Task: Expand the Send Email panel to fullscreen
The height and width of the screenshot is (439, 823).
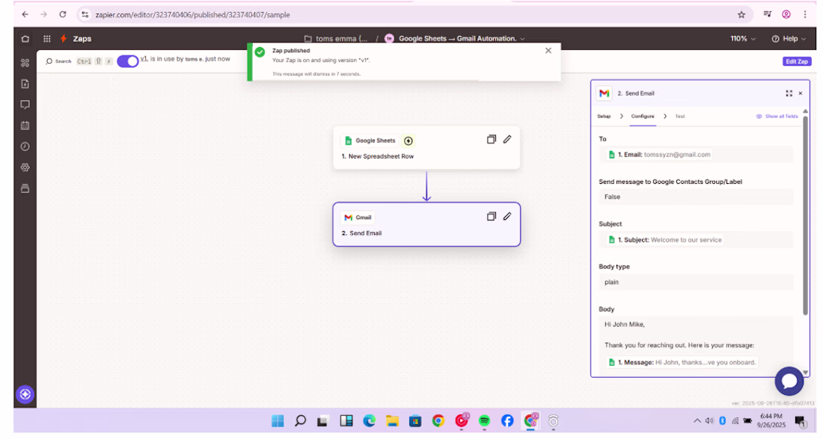Action: tap(789, 93)
